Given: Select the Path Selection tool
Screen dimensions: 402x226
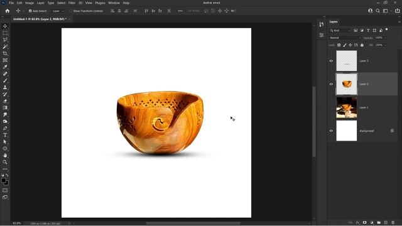Looking at the screenshot, I should 5,142.
